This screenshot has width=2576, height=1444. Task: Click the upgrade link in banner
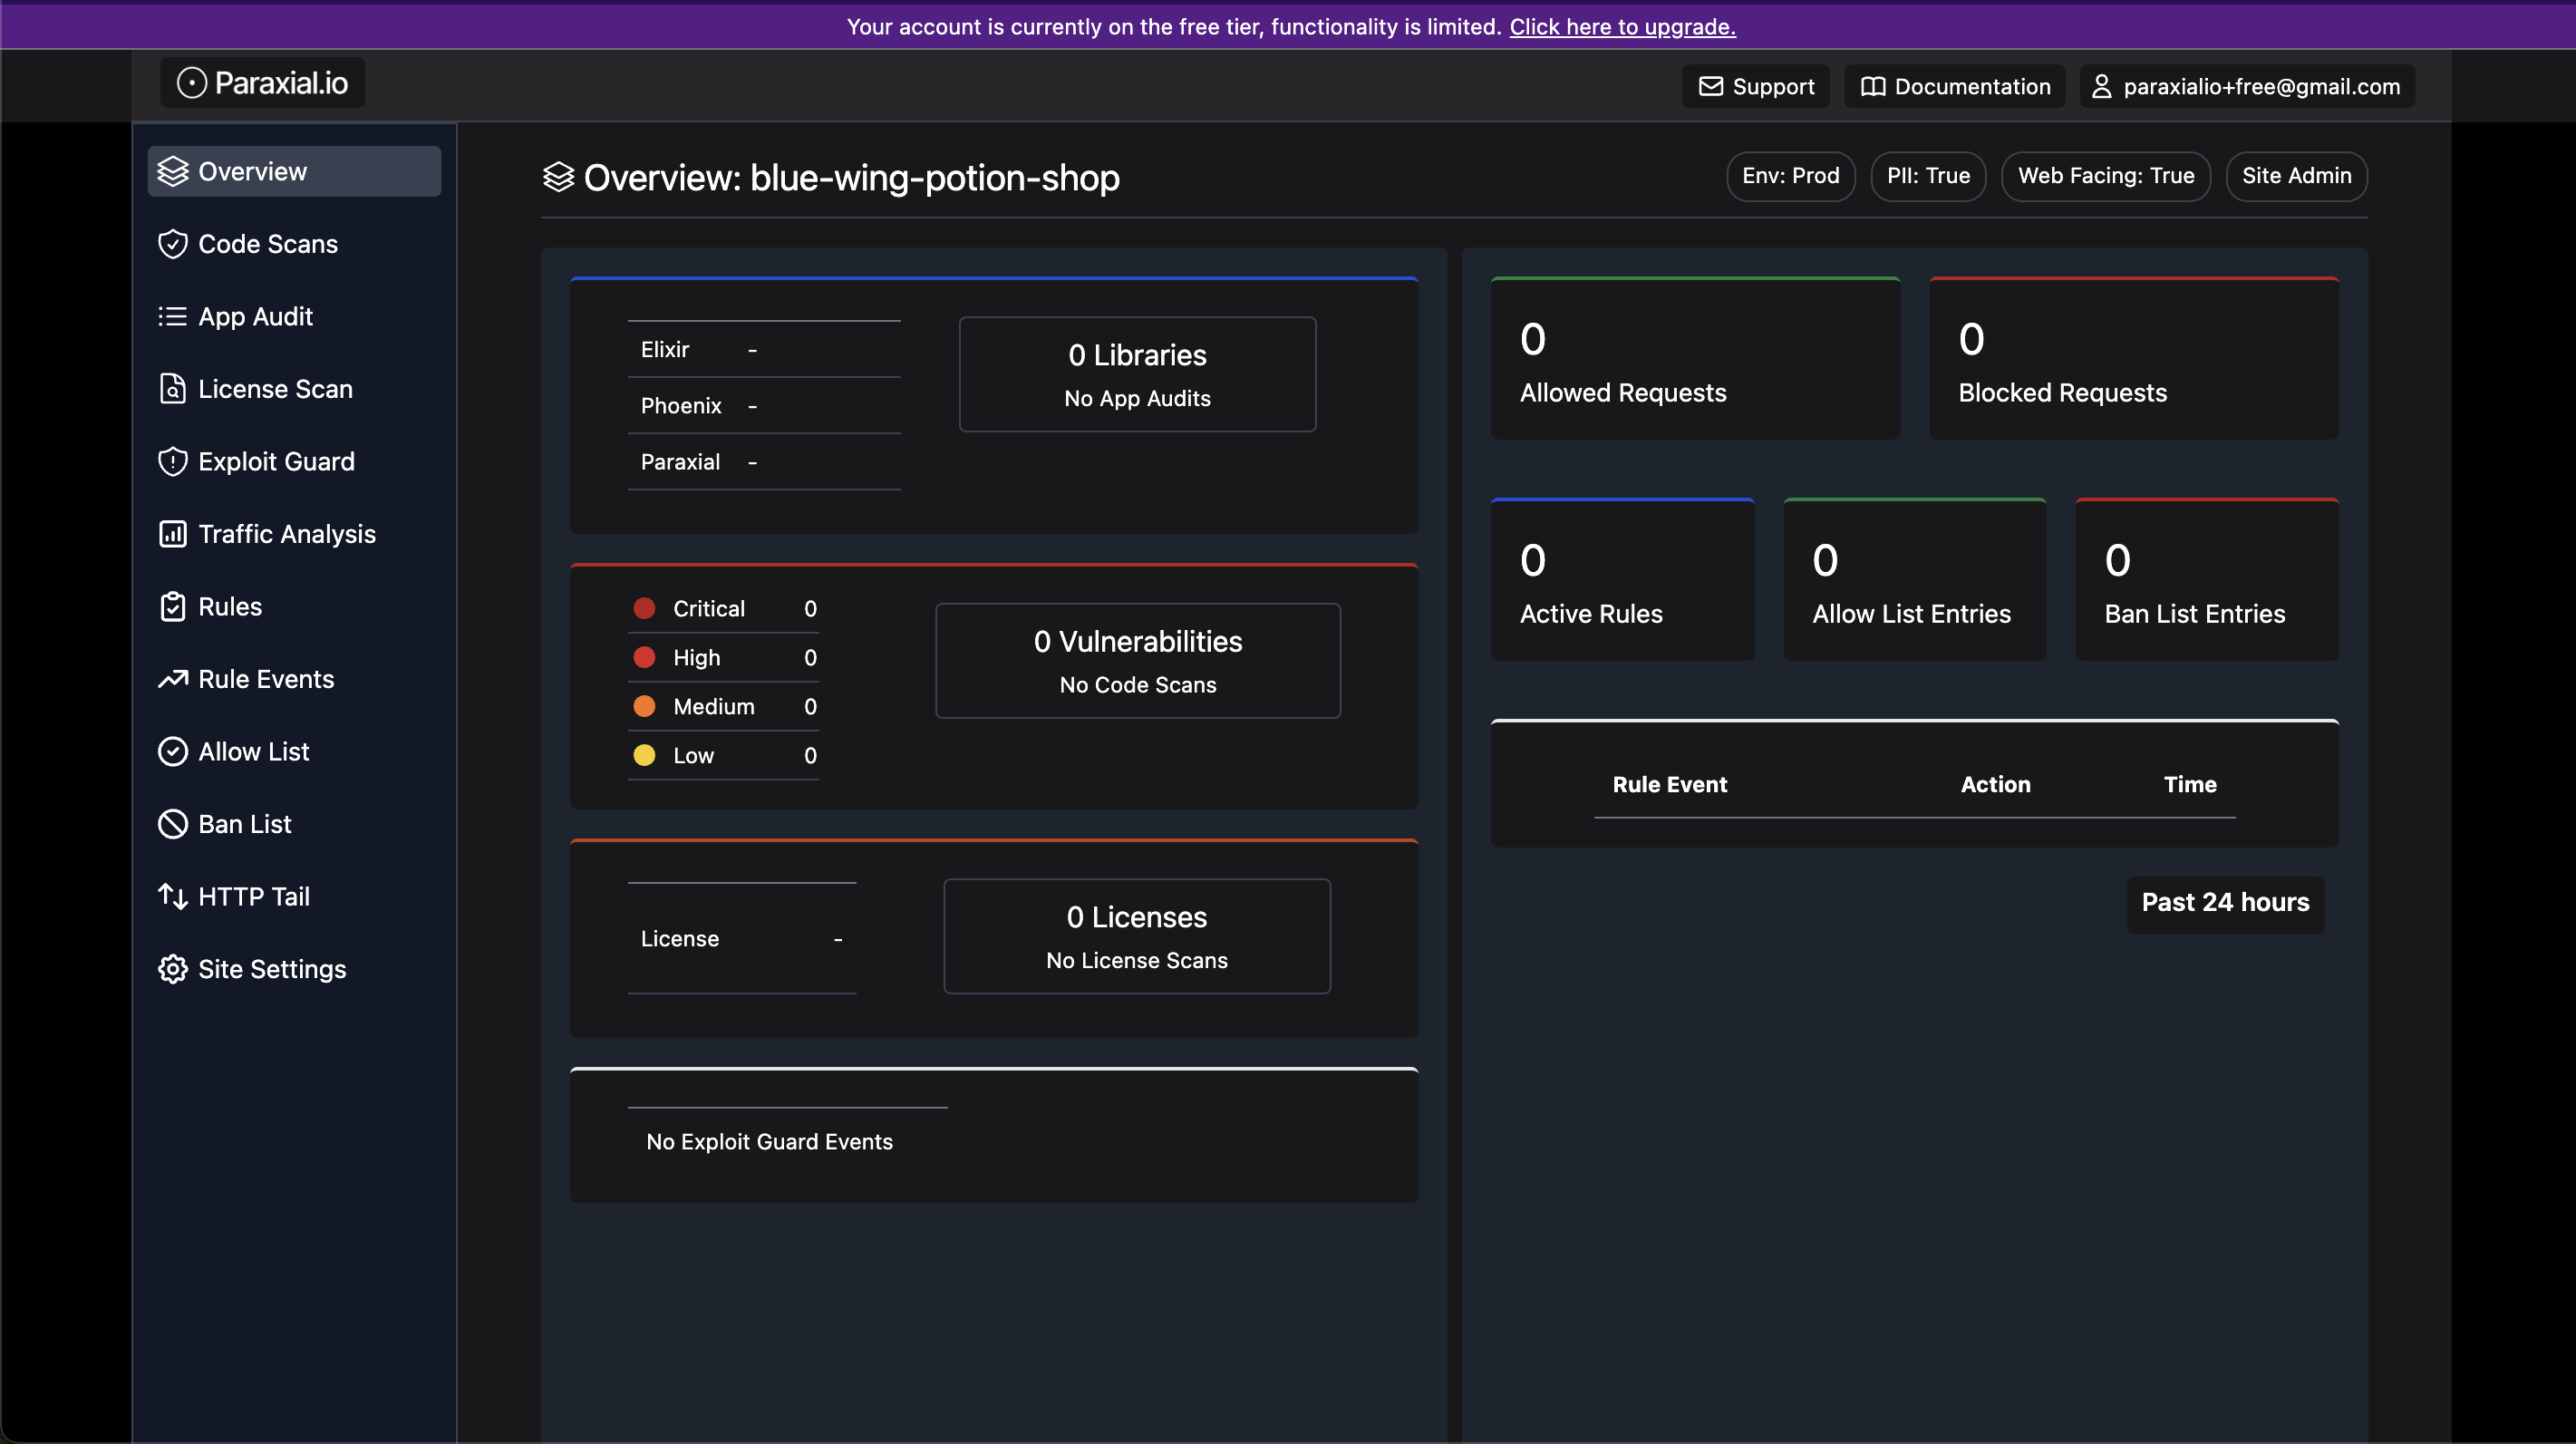[1622, 27]
